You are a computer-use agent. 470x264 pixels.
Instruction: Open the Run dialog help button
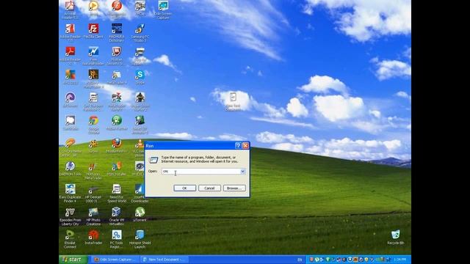[x=238, y=146]
